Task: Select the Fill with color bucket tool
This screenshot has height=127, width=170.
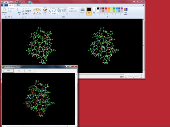Action: 37,9
